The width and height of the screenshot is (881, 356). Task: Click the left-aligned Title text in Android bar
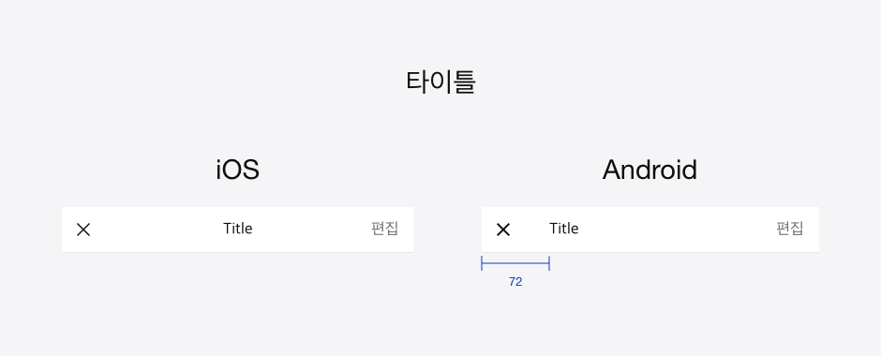[x=563, y=229]
